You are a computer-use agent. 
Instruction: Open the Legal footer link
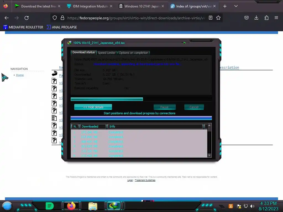pos(130,180)
